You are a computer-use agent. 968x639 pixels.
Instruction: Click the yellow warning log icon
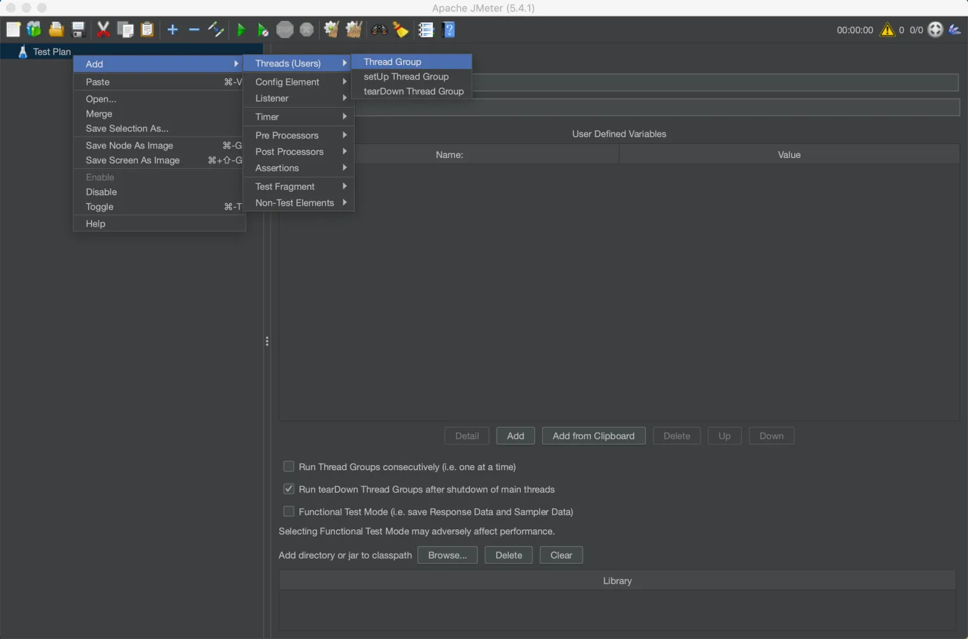(887, 30)
